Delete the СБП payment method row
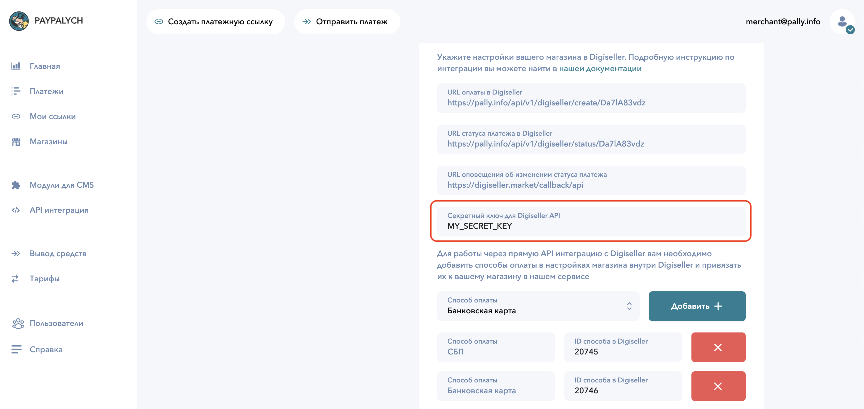Viewport: 864px width, 409px height. pyautogui.click(x=718, y=347)
